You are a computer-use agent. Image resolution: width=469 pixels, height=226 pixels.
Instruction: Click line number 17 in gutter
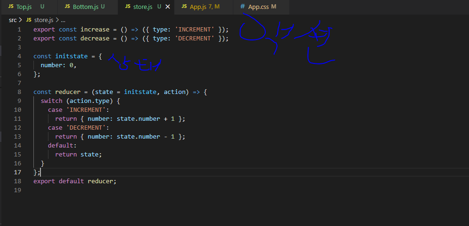(18, 172)
